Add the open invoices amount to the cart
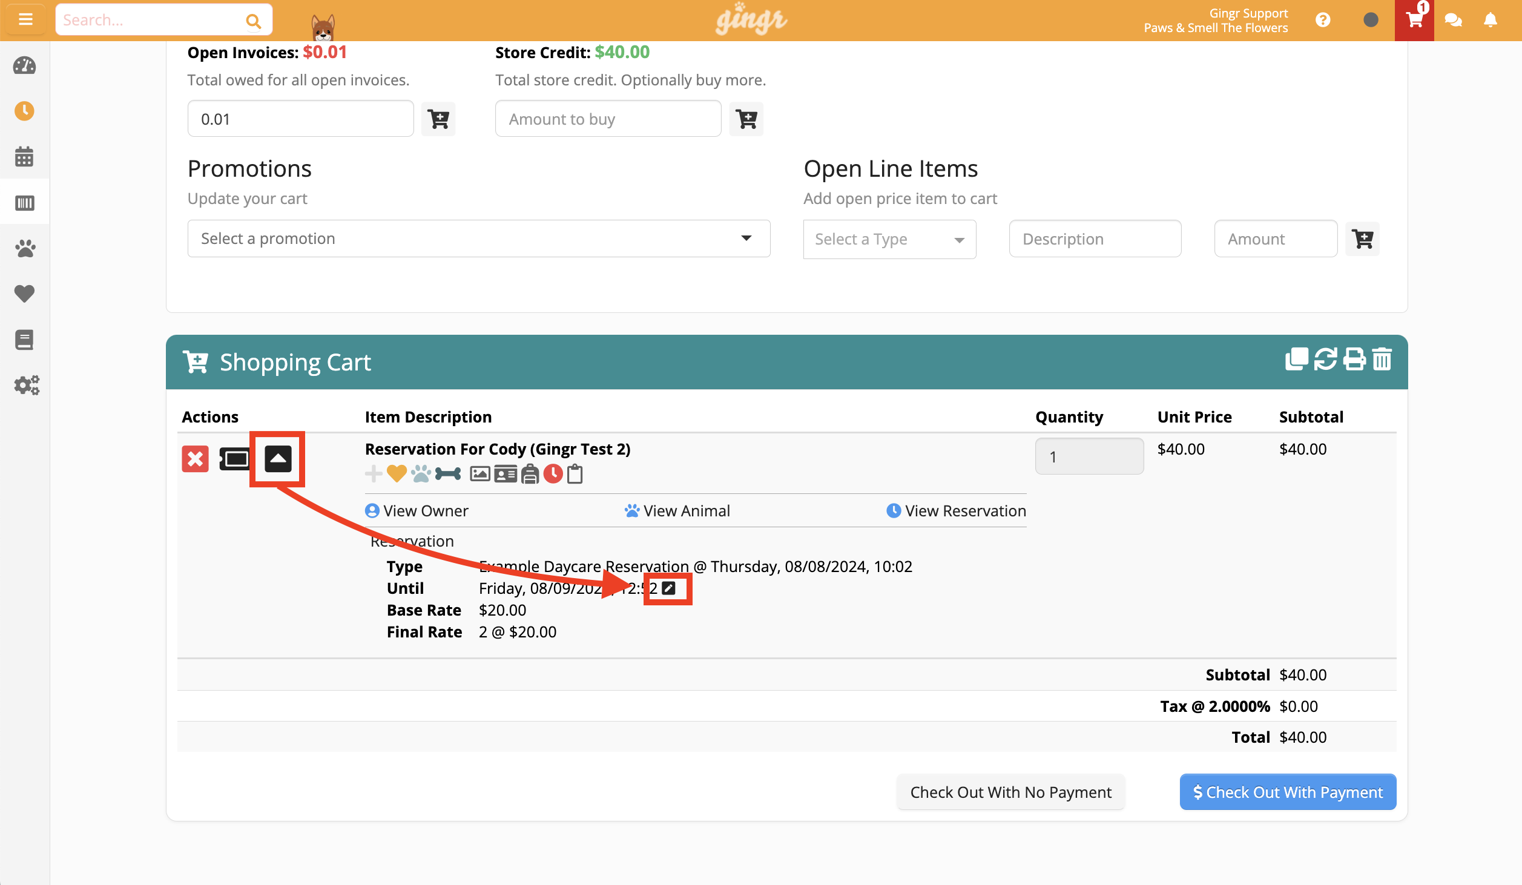 [x=438, y=119]
